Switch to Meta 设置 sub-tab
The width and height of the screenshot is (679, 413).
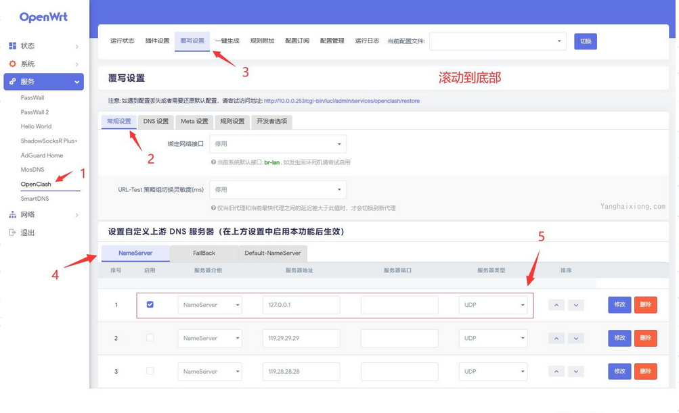tap(194, 122)
